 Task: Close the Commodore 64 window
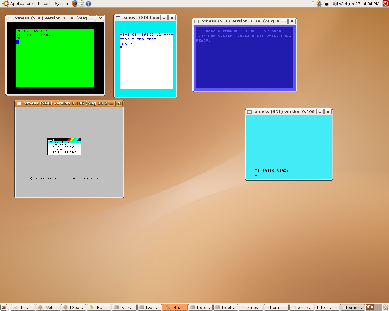tap(292, 21)
